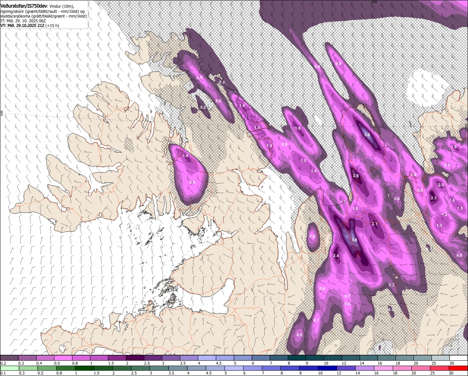This screenshot has height=376, width=468.
Task: Select the 'VT: Mið. 29.10.2025 21Z' valid time
Action: pyautogui.click(x=22, y=26)
